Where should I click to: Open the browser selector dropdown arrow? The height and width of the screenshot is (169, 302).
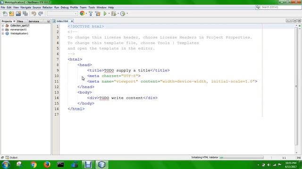coord(86,14)
